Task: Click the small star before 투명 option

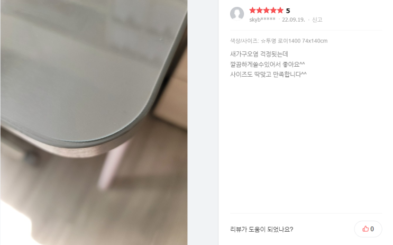Action: tap(263, 41)
